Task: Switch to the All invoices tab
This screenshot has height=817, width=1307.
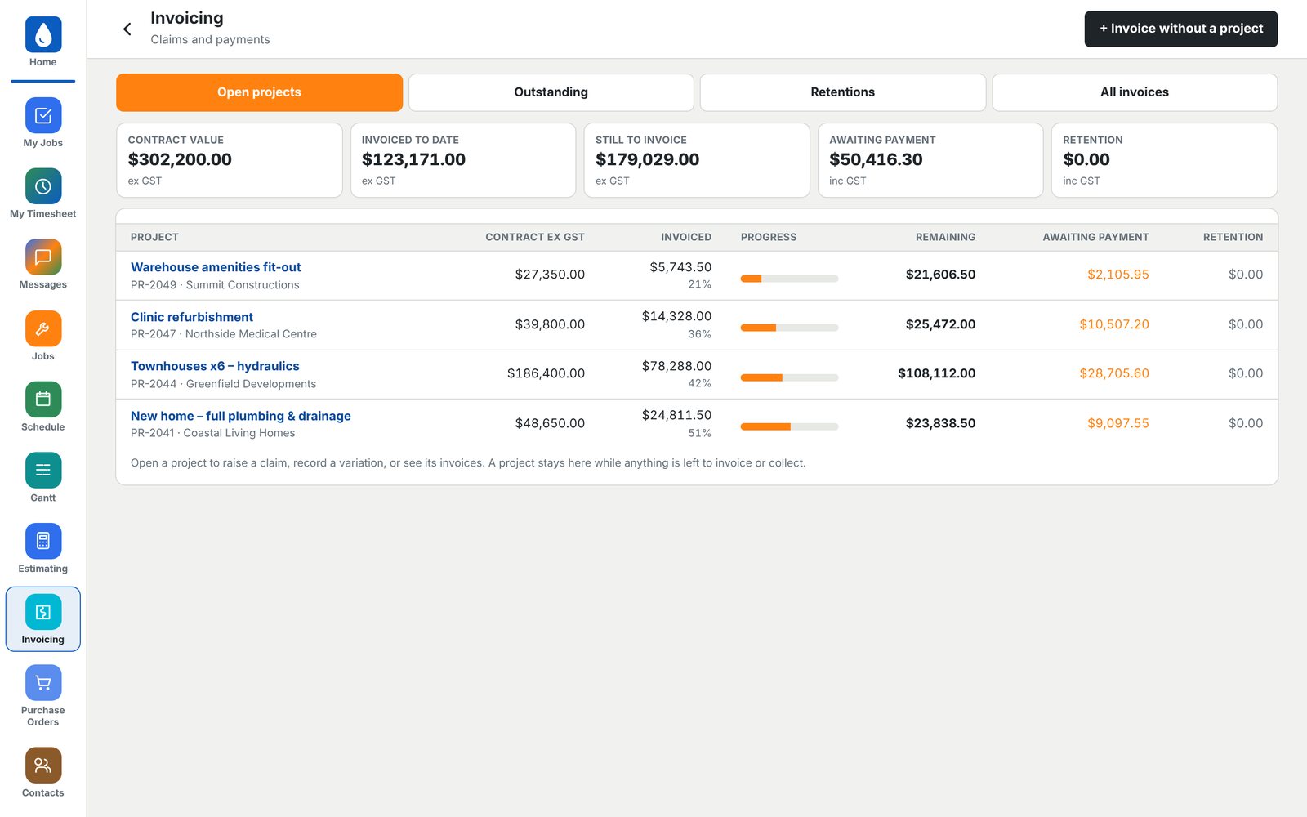Action: click(1135, 92)
